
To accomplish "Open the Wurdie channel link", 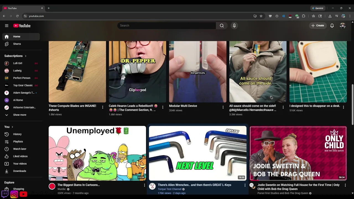I will [61, 189].
